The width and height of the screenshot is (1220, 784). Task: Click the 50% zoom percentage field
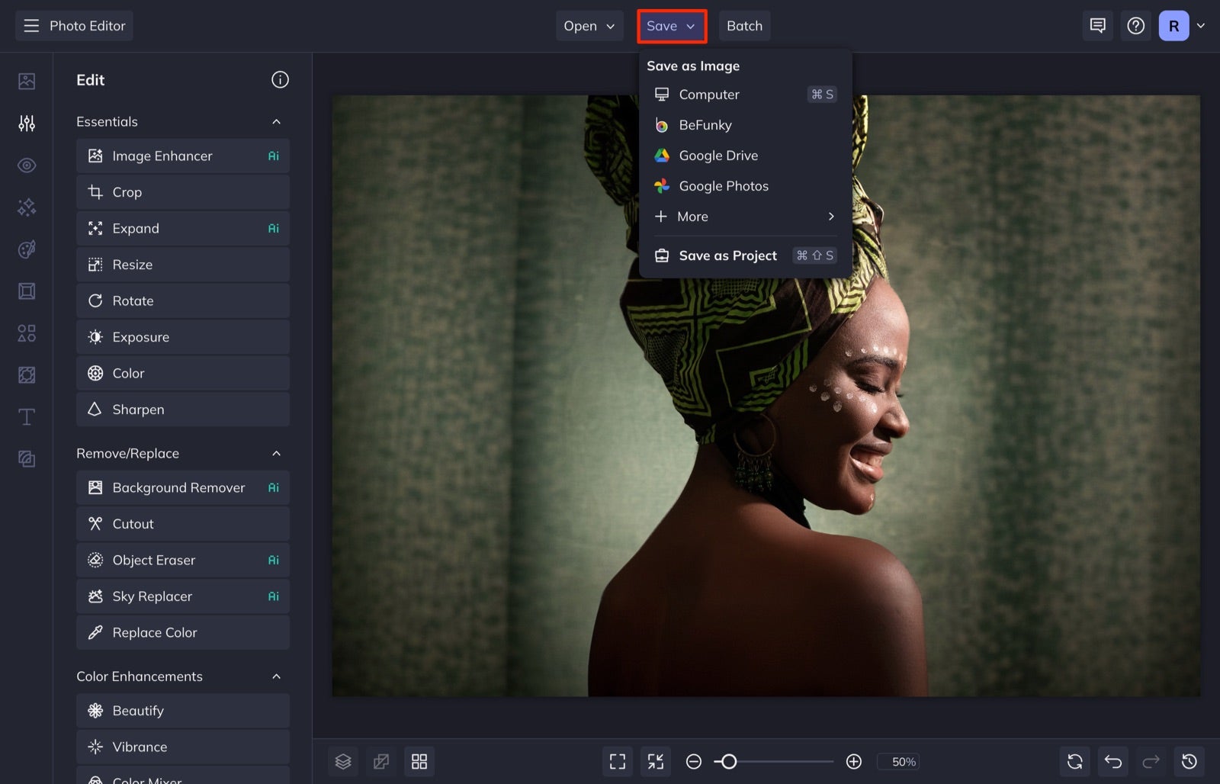point(901,761)
